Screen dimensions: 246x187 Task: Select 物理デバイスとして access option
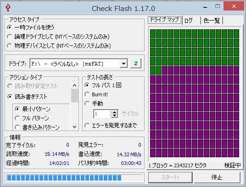[x=59, y=46]
